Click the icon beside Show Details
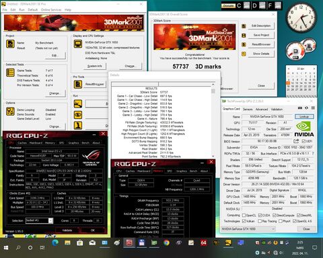 tap(244, 54)
